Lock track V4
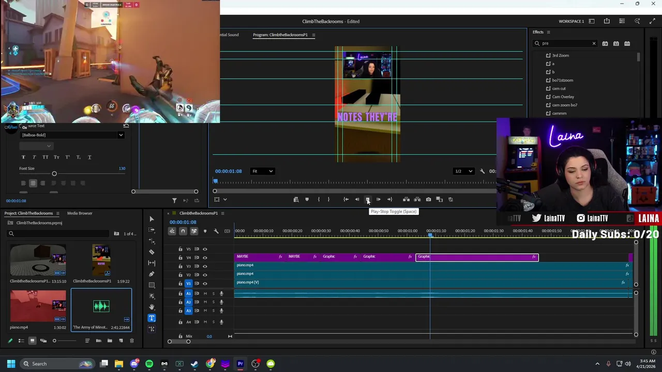Image resolution: width=662 pixels, height=372 pixels. click(180, 257)
